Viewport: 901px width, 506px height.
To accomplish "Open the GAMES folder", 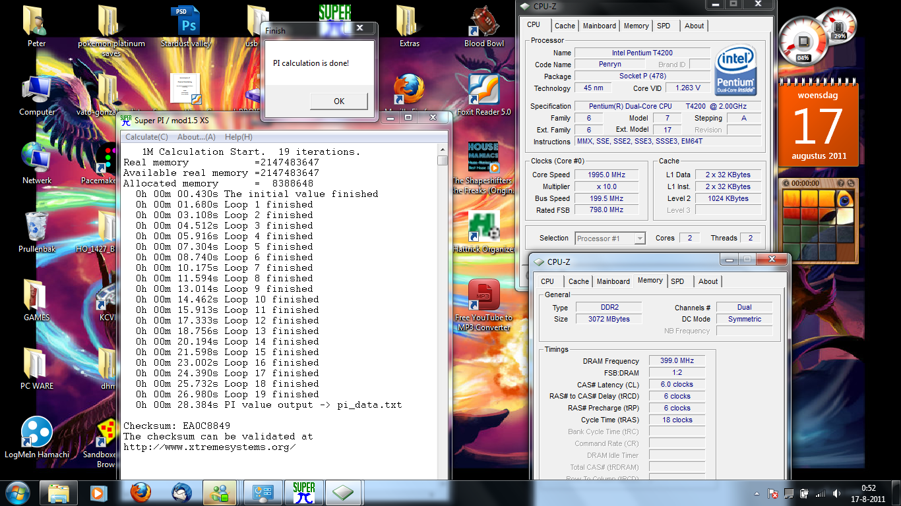I will click(37, 300).
